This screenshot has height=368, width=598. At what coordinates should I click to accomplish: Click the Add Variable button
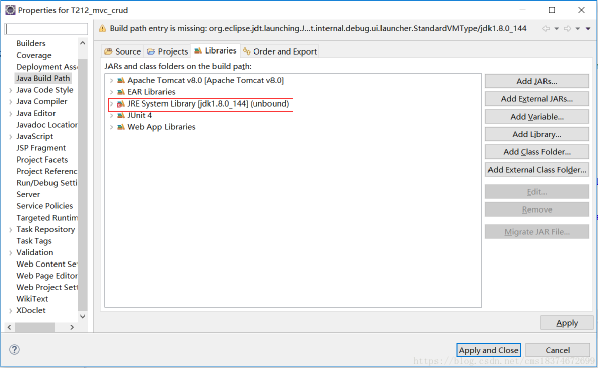tap(536, 117)
